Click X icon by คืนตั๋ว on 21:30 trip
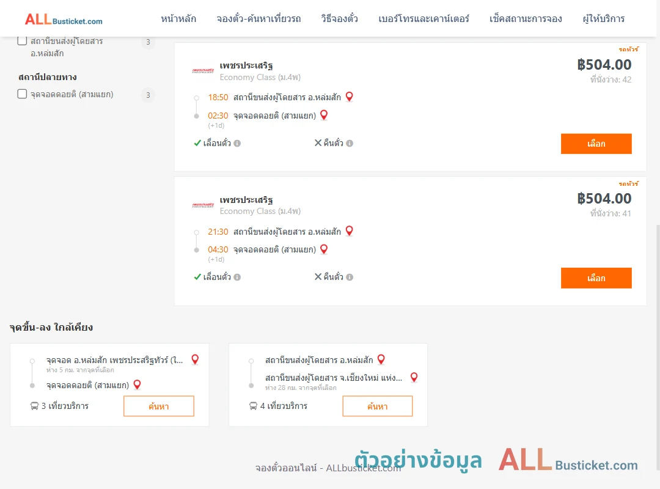660x489 pixels. click(318, 277)
